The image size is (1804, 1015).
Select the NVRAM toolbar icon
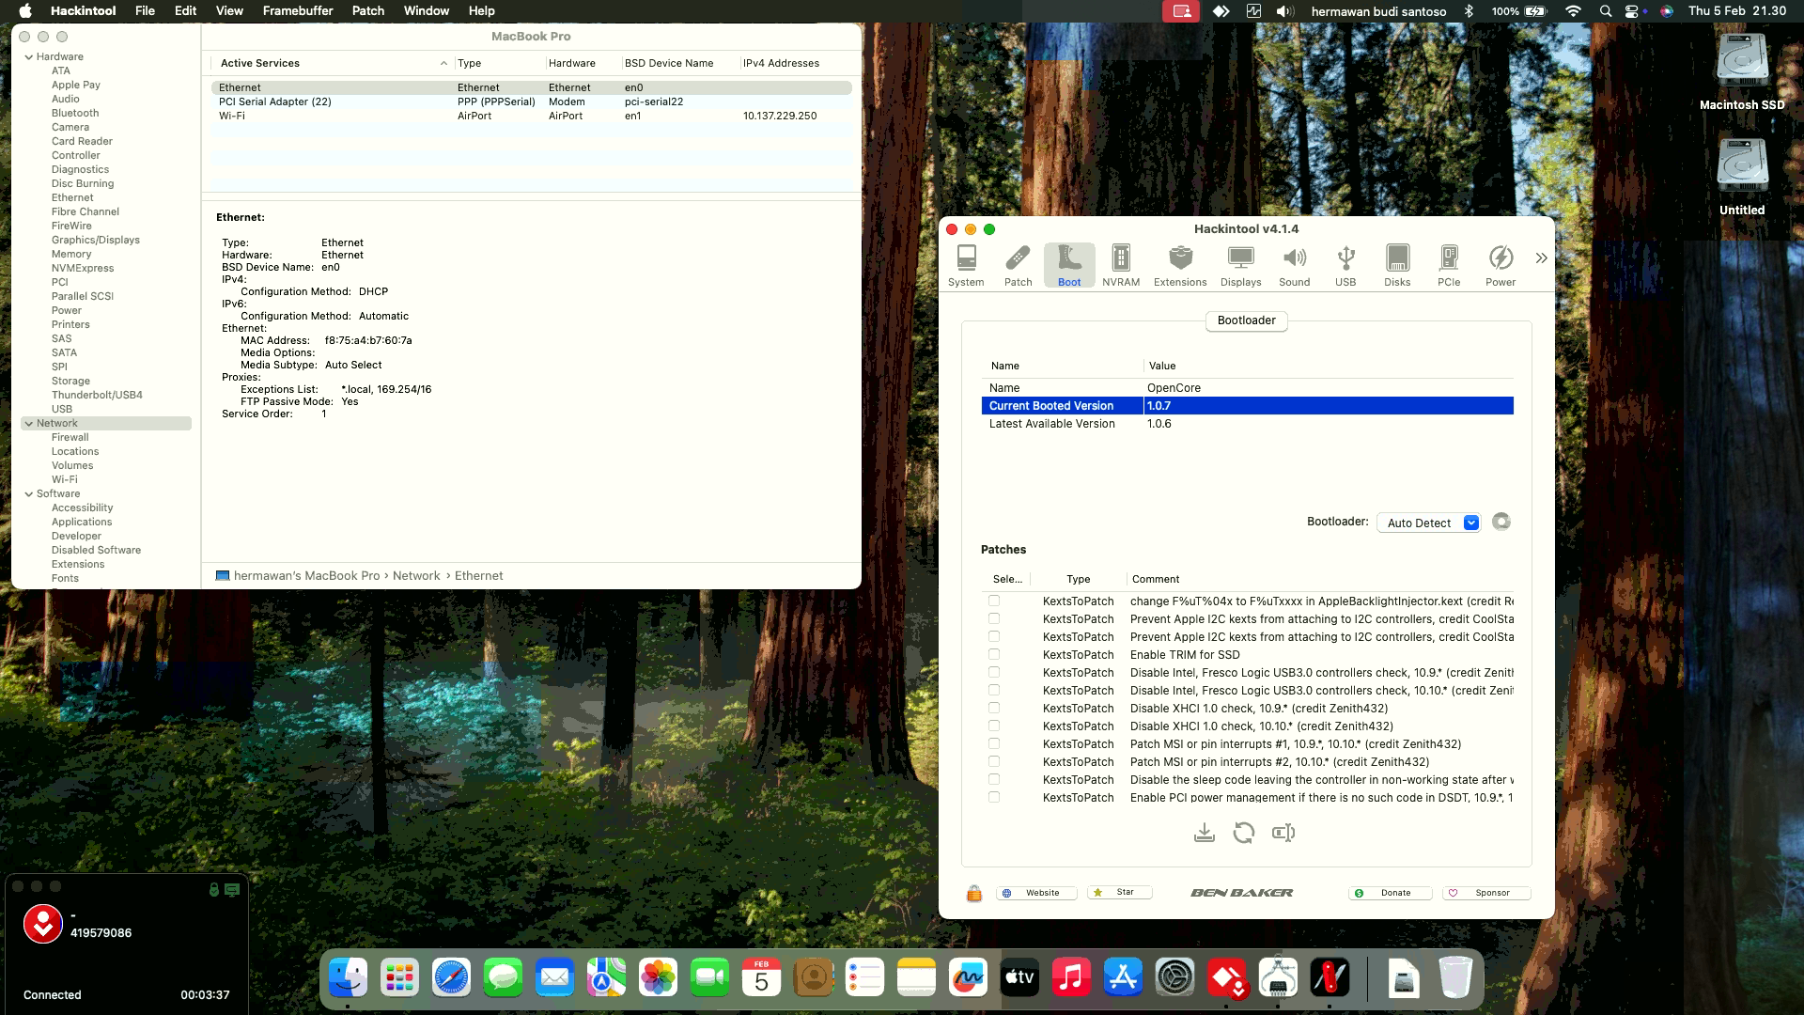(x=1121, y=266)
